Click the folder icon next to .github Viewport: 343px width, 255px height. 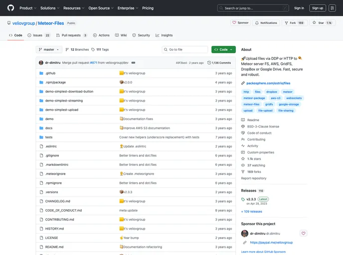41,73
